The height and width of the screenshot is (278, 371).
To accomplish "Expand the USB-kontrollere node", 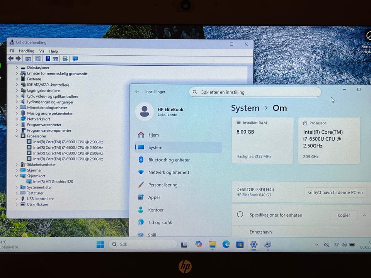I will 17,198.
